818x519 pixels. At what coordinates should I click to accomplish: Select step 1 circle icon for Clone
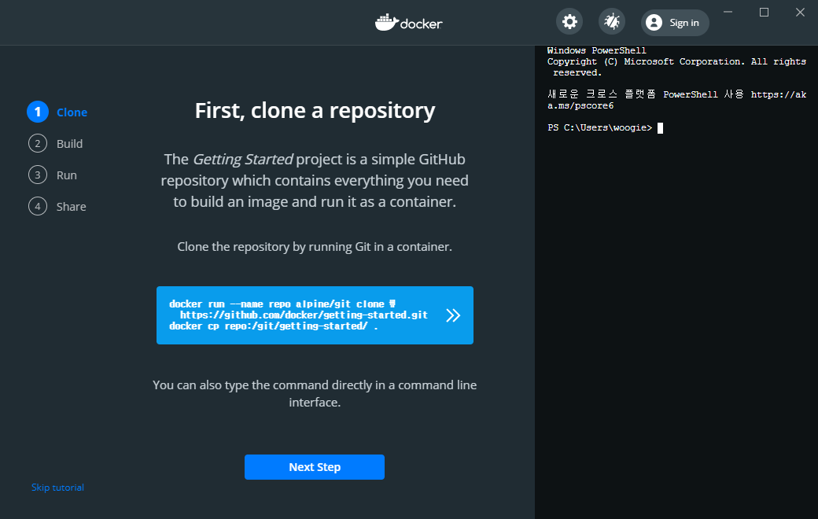tap(38, 112)
